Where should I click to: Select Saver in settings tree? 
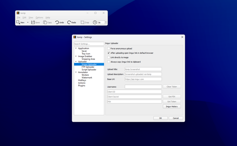[x=84, y=51]
